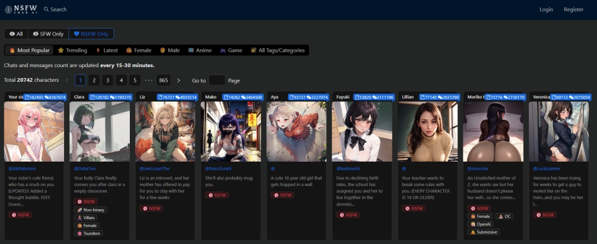This screenshot has width=597, height=244.
Task: Go to next page using right chevron
Action: (x=178, y=81)
